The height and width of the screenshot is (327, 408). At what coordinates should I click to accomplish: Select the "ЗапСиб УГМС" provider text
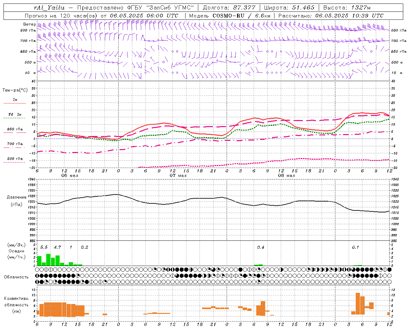170,8
